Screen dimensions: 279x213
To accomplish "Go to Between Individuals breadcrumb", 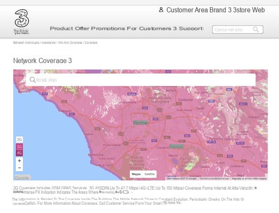I will 26,43.
